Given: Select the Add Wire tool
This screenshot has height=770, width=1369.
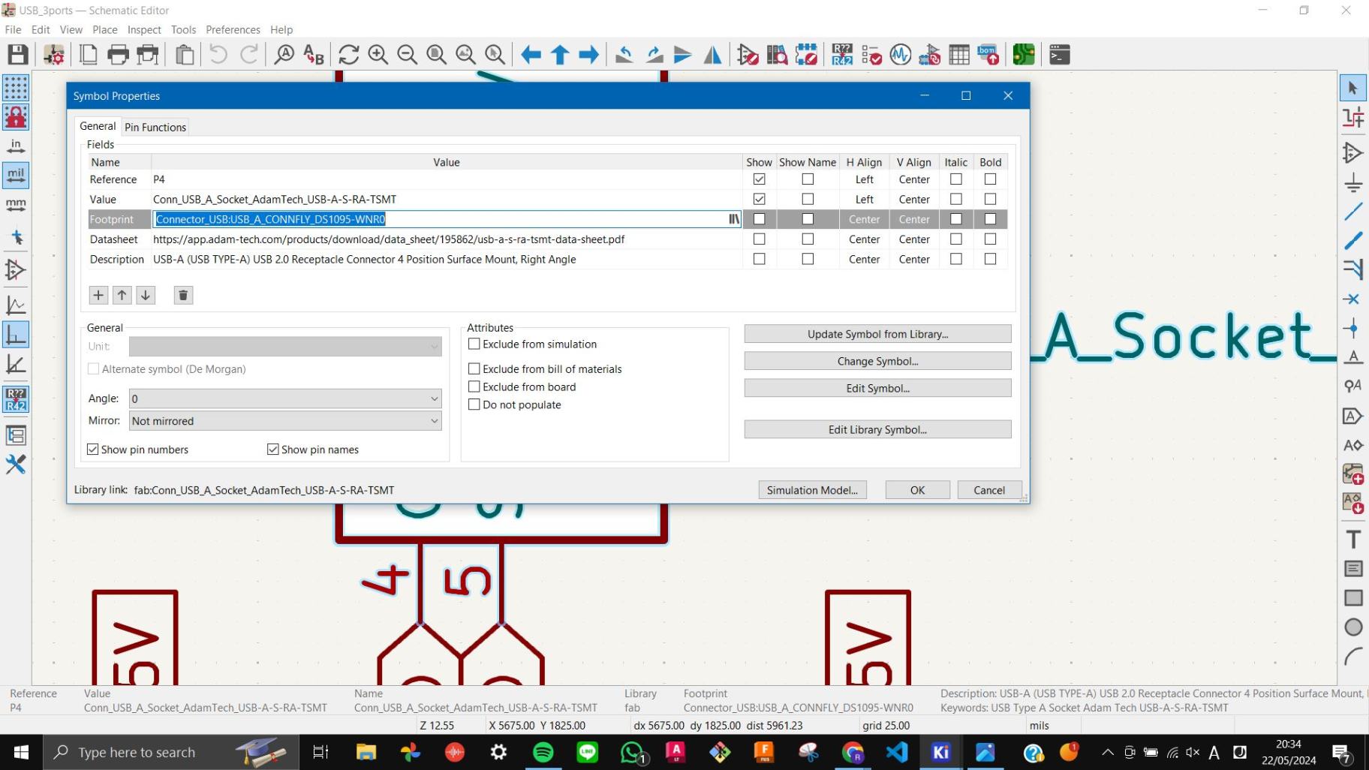Looking at the screenshot, I should point(1353,212).
